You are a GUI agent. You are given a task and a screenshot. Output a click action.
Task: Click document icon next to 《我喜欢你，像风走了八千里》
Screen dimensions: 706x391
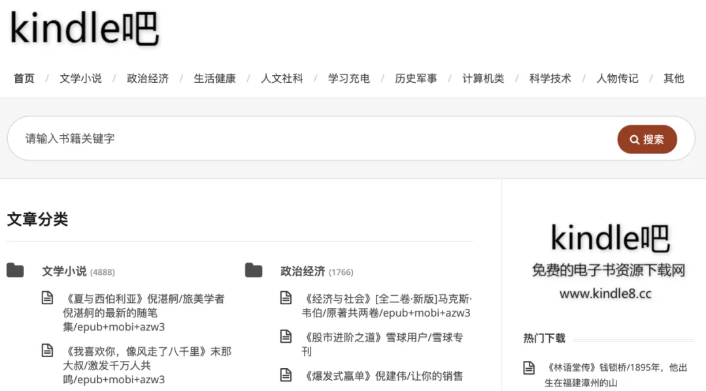[x=47, y=350]
